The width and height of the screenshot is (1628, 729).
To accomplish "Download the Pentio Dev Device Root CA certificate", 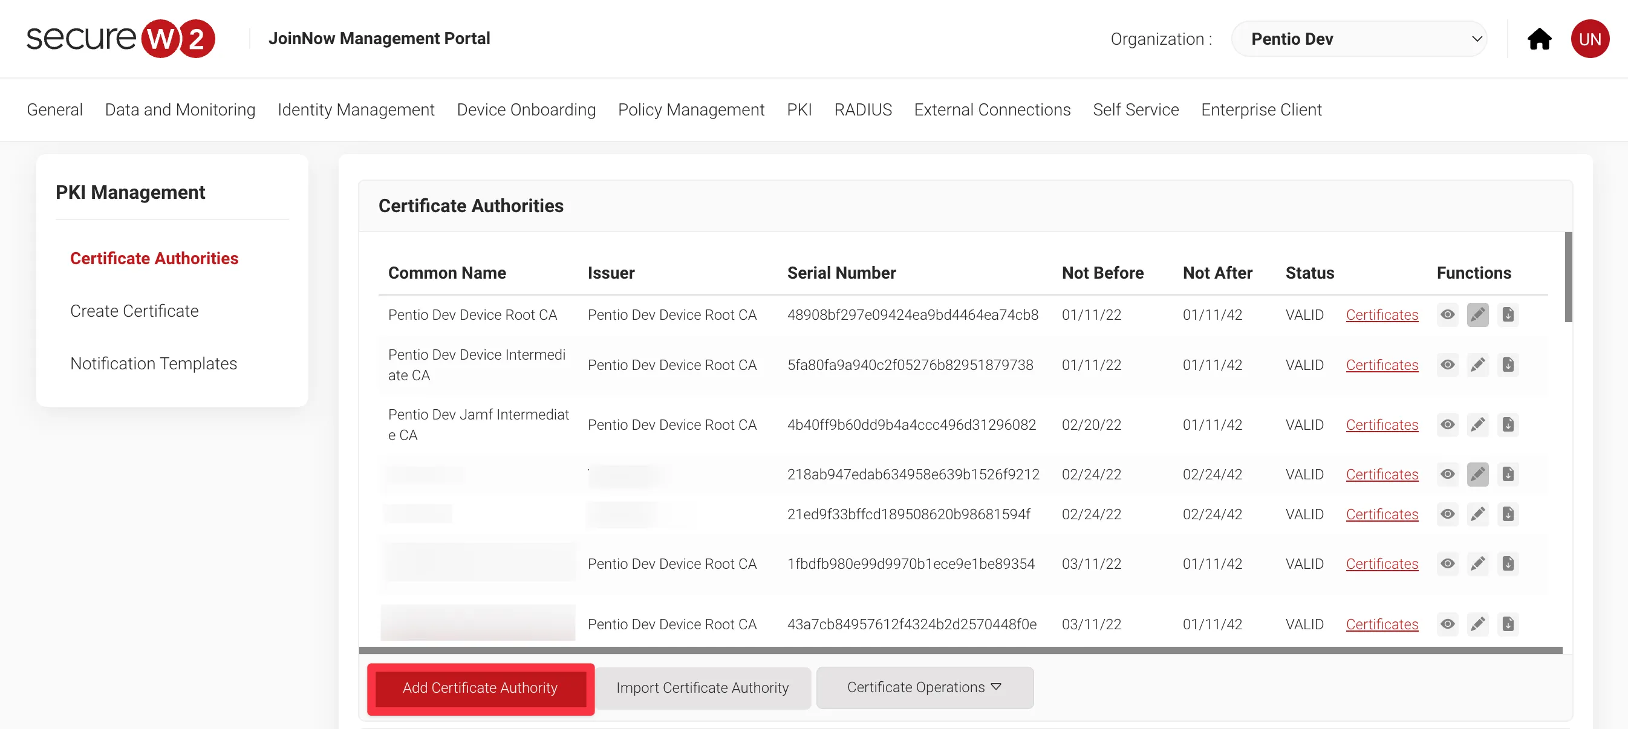I will tap(1508, 314).
